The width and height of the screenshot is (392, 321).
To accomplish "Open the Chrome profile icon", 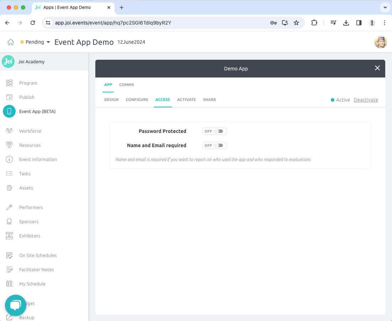I will click(372, 23).
